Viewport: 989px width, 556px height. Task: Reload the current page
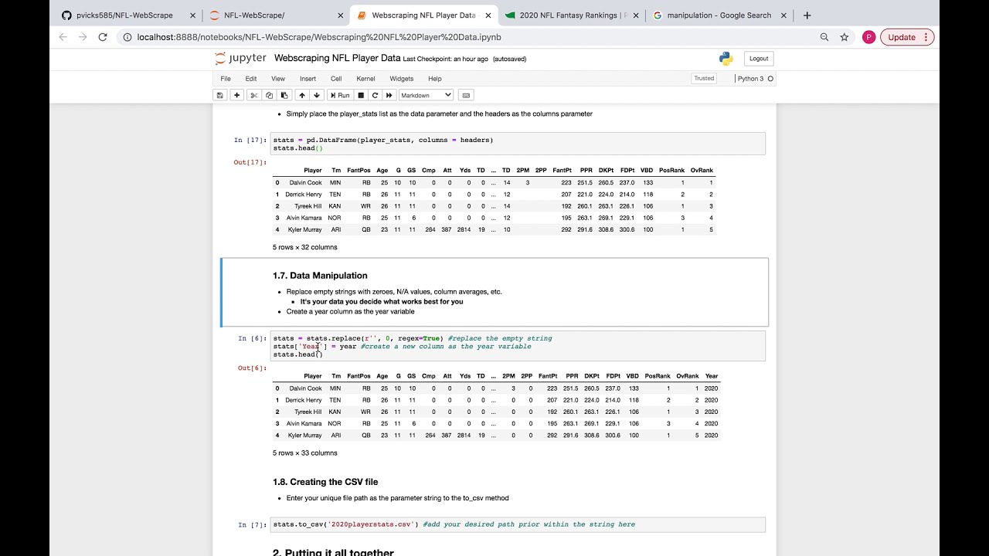(x=103, y=37)
